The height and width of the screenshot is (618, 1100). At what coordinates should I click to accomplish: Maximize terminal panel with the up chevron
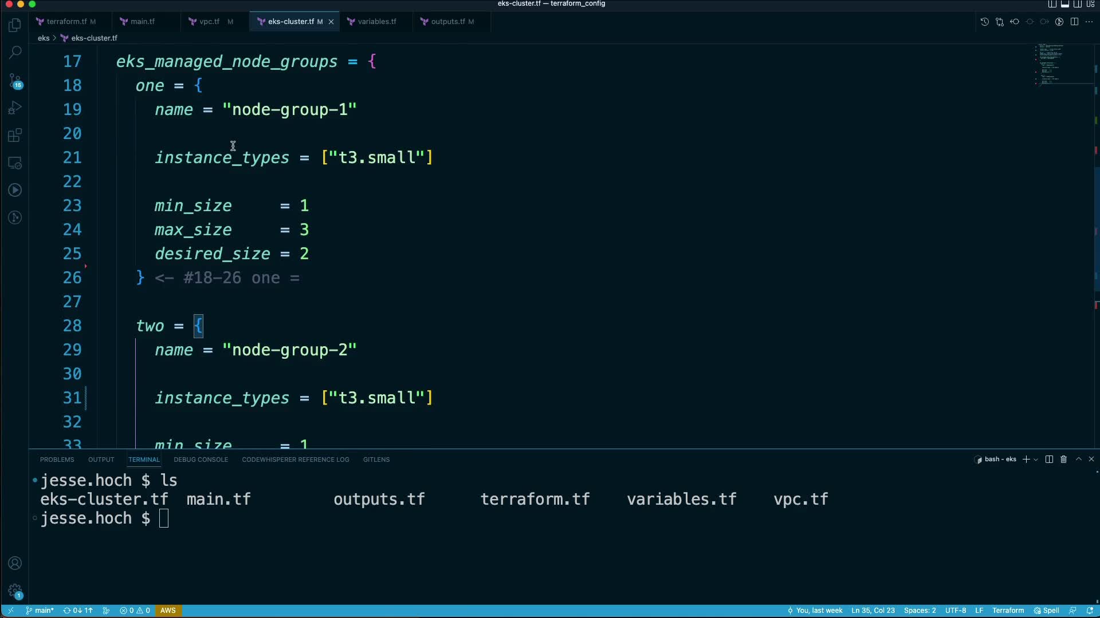[x=1078, y=459]
